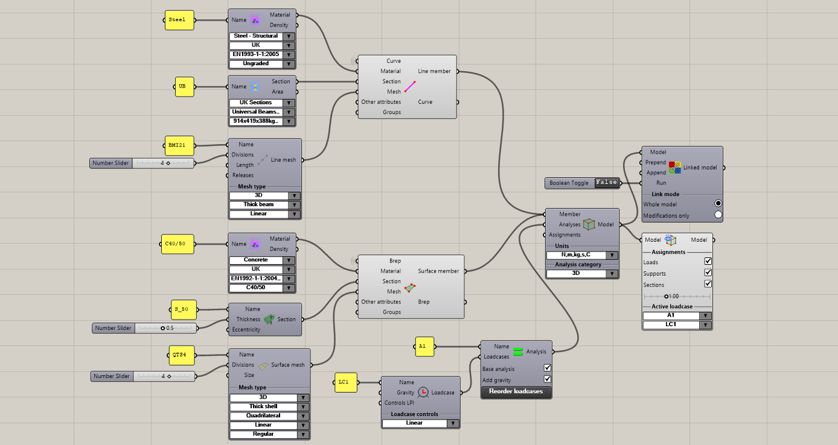Open the Universal Beams type dropdown
The image size is (838, 445).
click(x=262, y=112)
